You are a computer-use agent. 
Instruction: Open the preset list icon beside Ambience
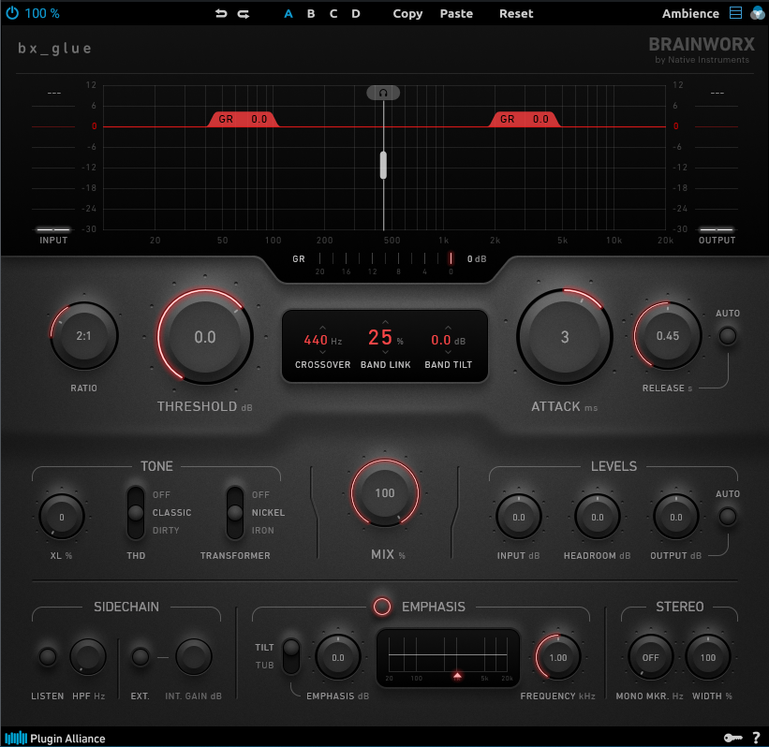tap(735, 13)
